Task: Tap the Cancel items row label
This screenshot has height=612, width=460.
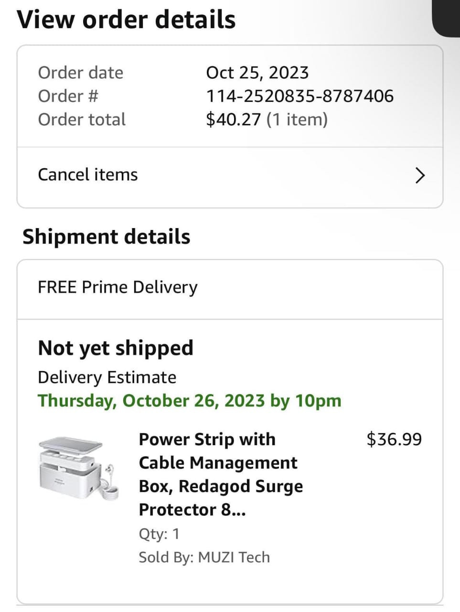Action: [x=88, y=175]
